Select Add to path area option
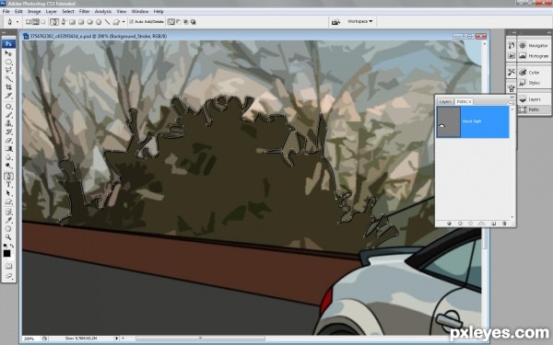The height and width of the screenshot is (345, 553). [171, 22]
